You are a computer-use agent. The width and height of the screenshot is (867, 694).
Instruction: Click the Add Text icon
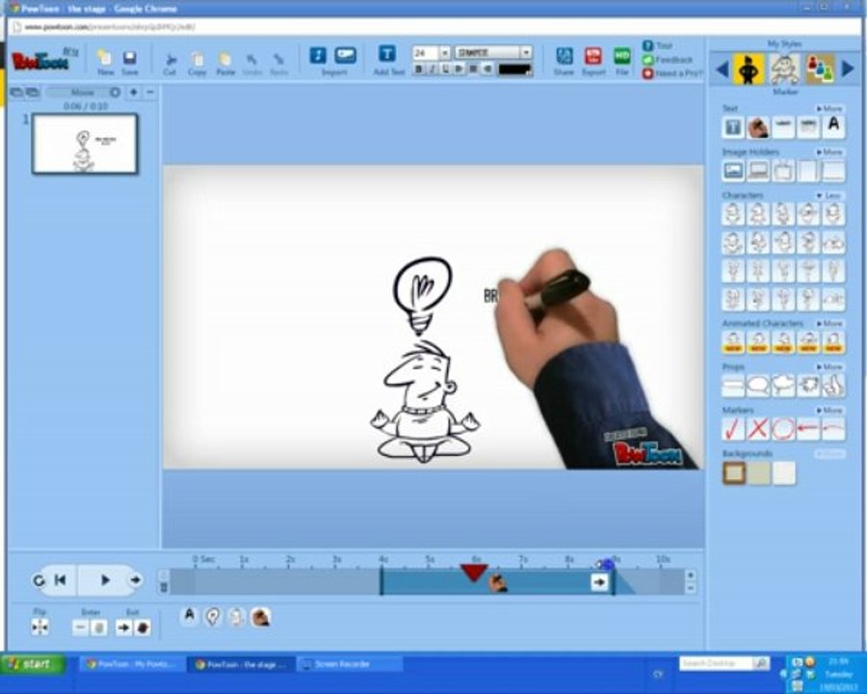coord(387,54)
